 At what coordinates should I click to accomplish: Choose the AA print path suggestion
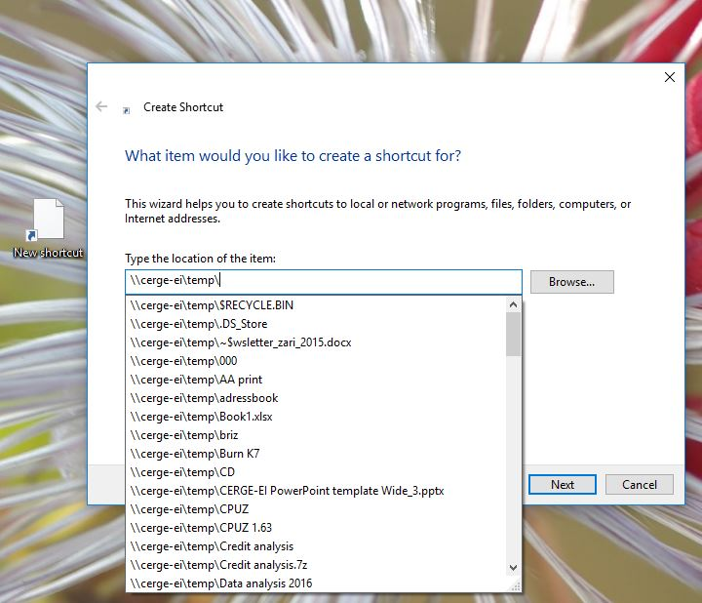[196, 380]
